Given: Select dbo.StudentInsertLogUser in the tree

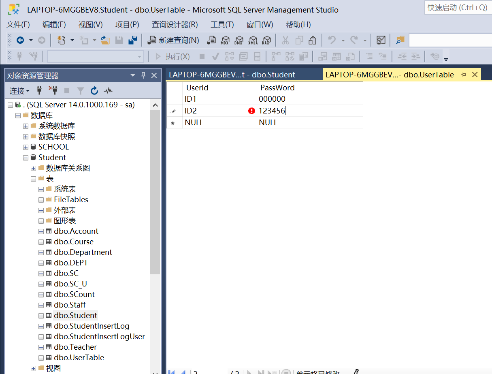Looking at the screenshot, I should coord(99,337).
